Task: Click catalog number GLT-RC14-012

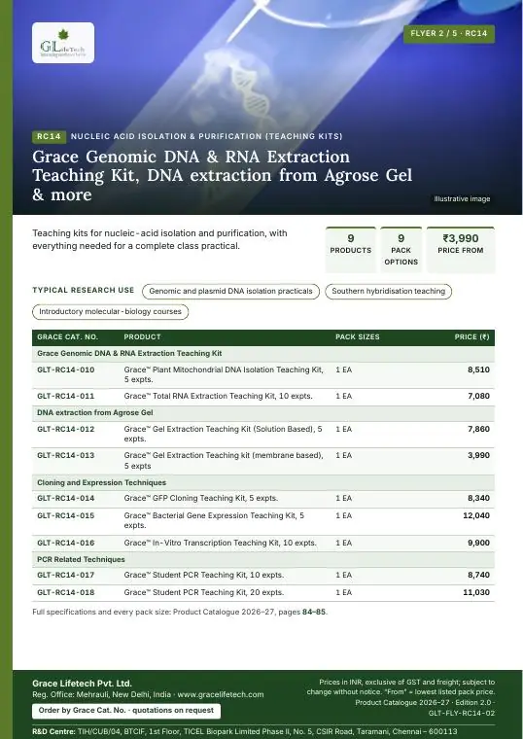Action: point(65,430)
